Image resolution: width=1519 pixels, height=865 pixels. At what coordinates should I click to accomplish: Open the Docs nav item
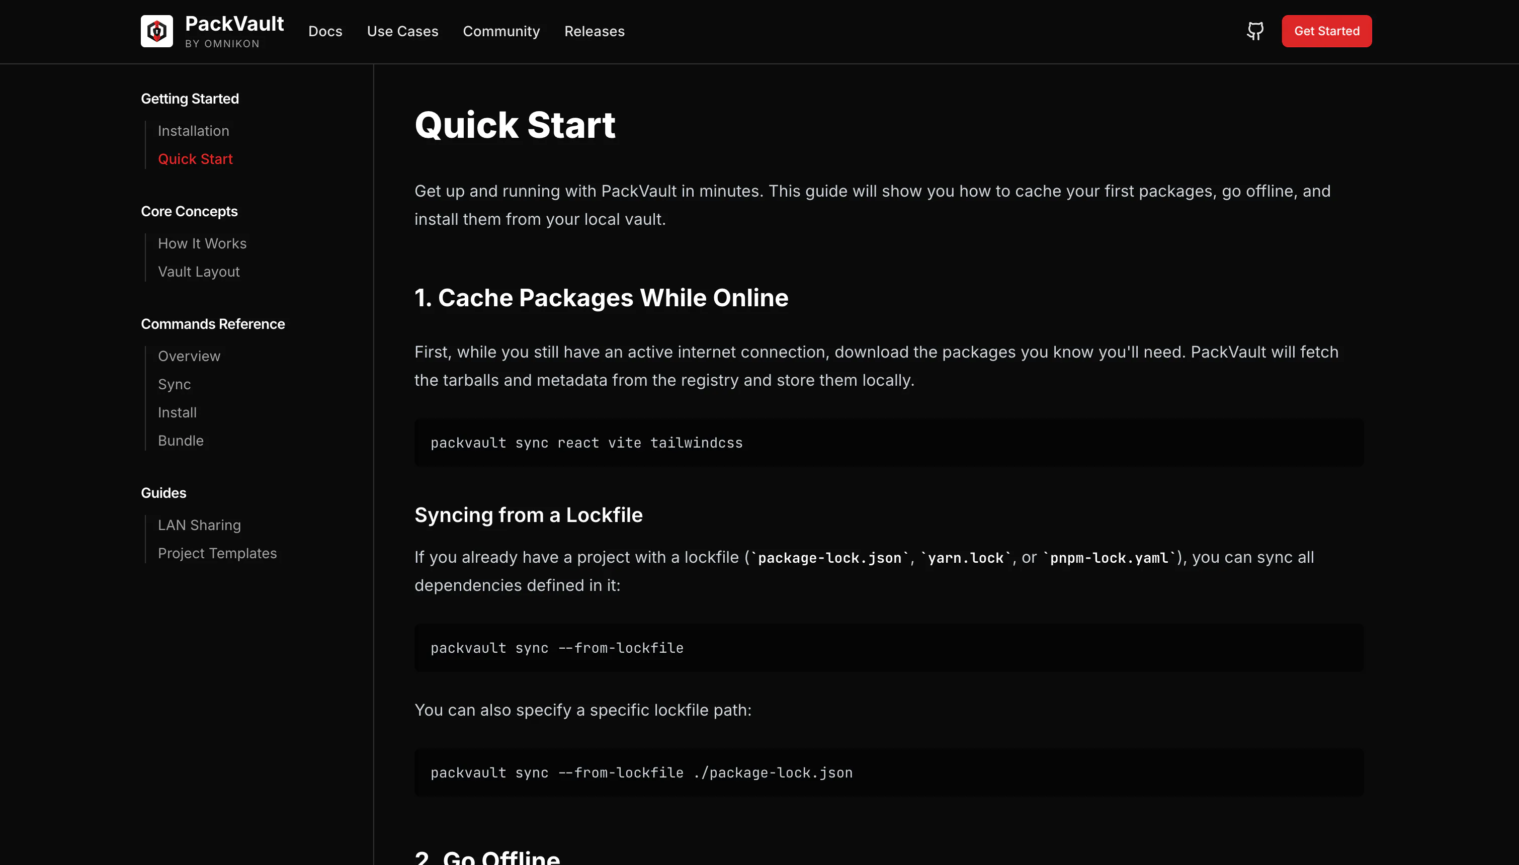pos(325,31)
